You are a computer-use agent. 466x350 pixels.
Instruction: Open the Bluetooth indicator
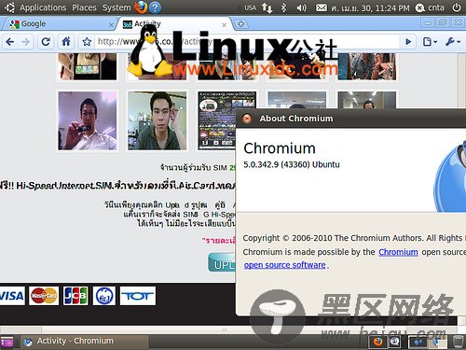point(283,7)
